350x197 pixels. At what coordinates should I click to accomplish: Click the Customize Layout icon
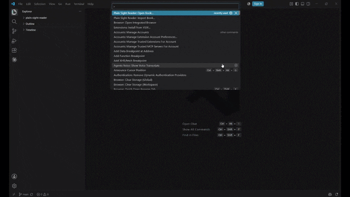coord(291,4)
